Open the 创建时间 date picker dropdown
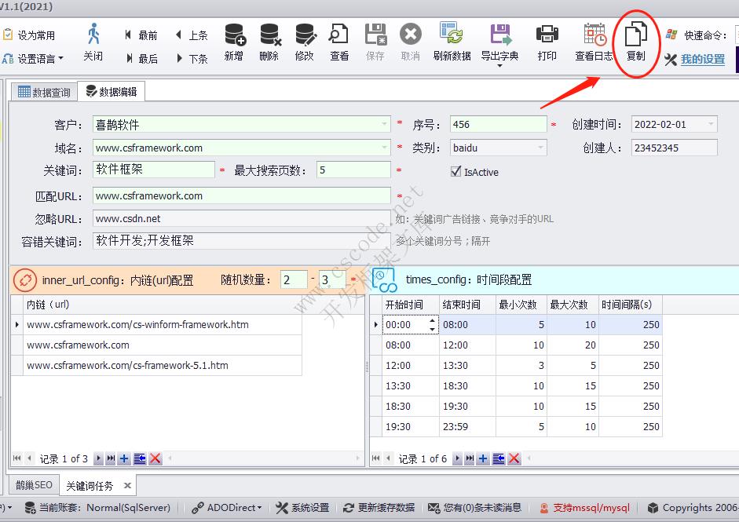 tap(711, 123)
